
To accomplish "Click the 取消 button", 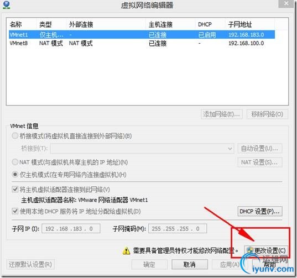I will click(189, 264).
